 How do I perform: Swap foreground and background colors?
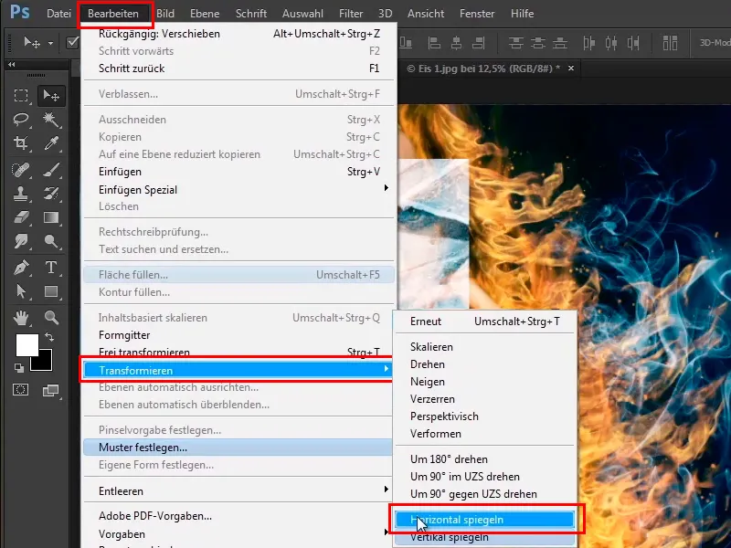coord(49,336)
